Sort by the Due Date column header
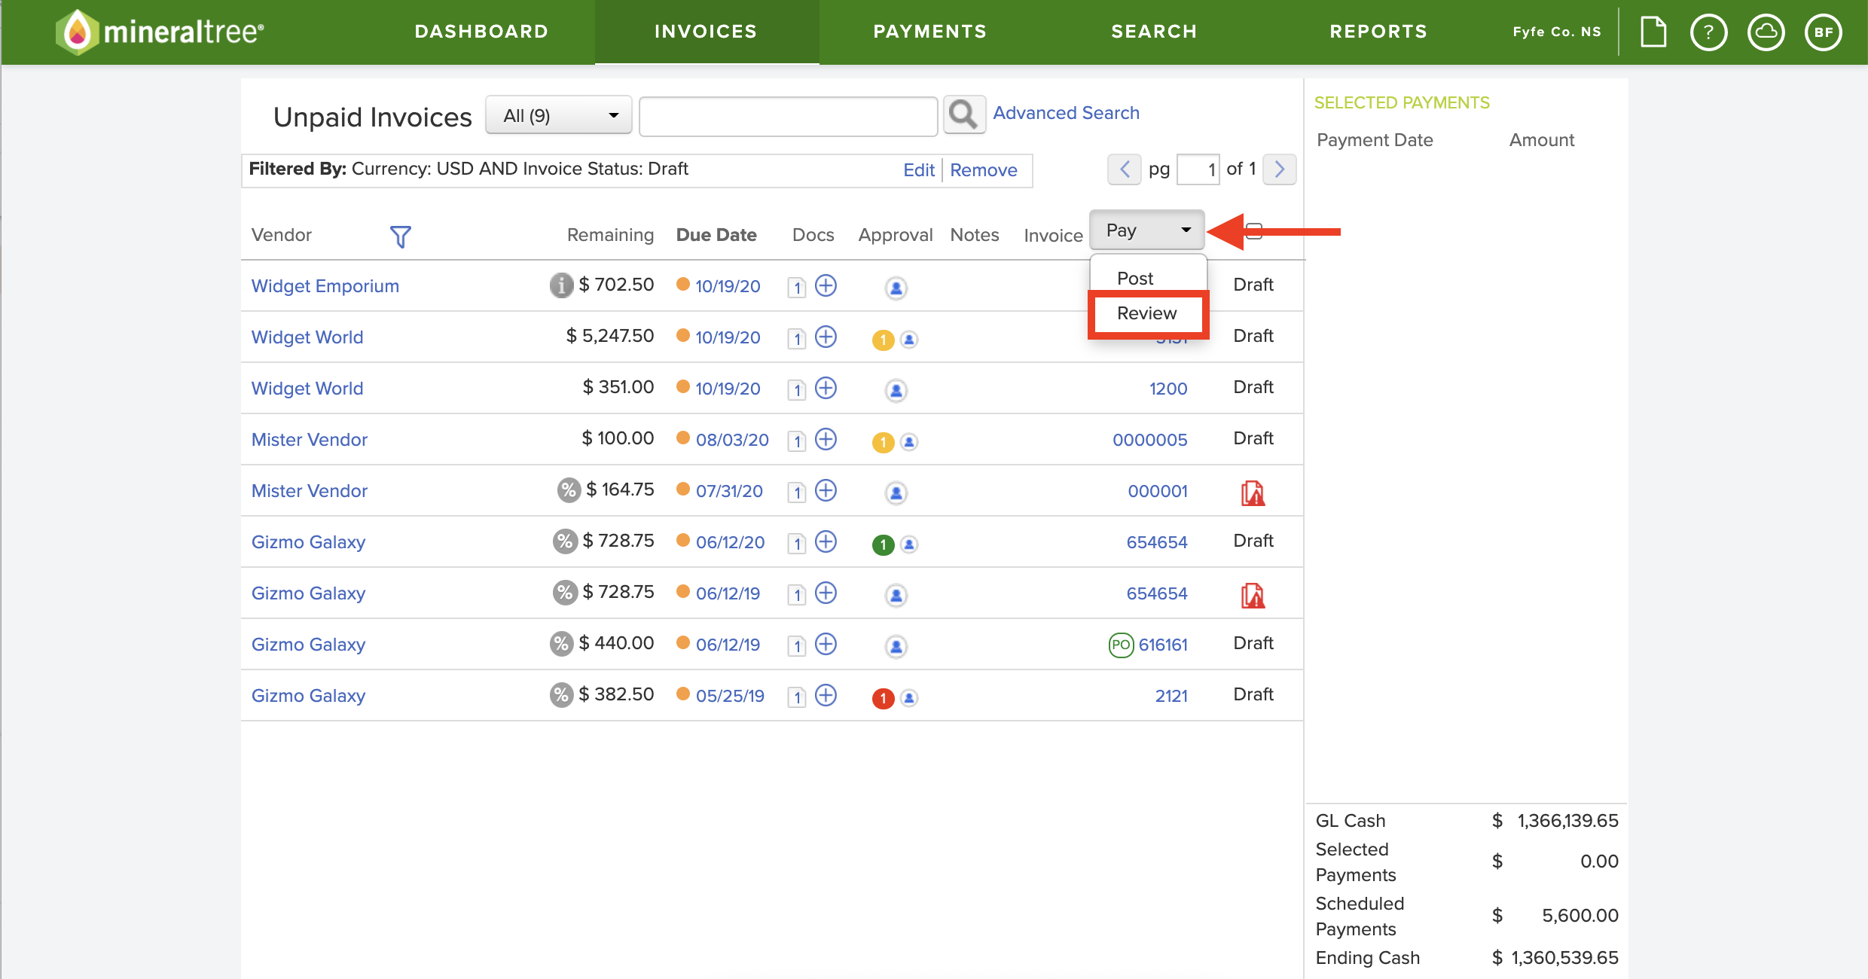The width and height of the screenshot is (1868, 979). point(716,235)
